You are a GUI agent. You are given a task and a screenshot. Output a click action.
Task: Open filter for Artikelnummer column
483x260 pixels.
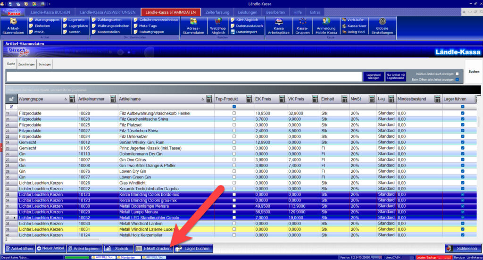pos(113,99)
